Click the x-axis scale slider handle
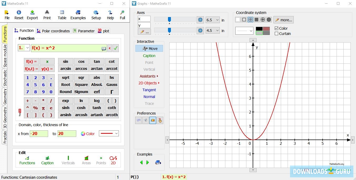Image resolution: width=356 pixels, height=180 pixels. click(x=170, y=19)
